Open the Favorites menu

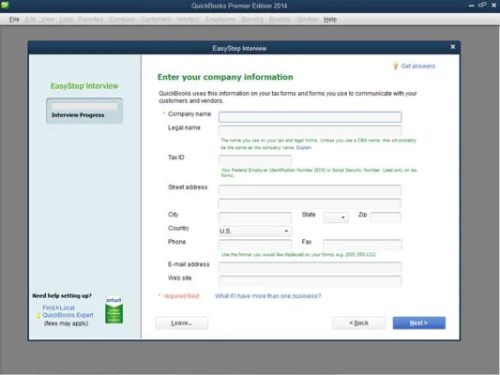(x=91, y=20)
